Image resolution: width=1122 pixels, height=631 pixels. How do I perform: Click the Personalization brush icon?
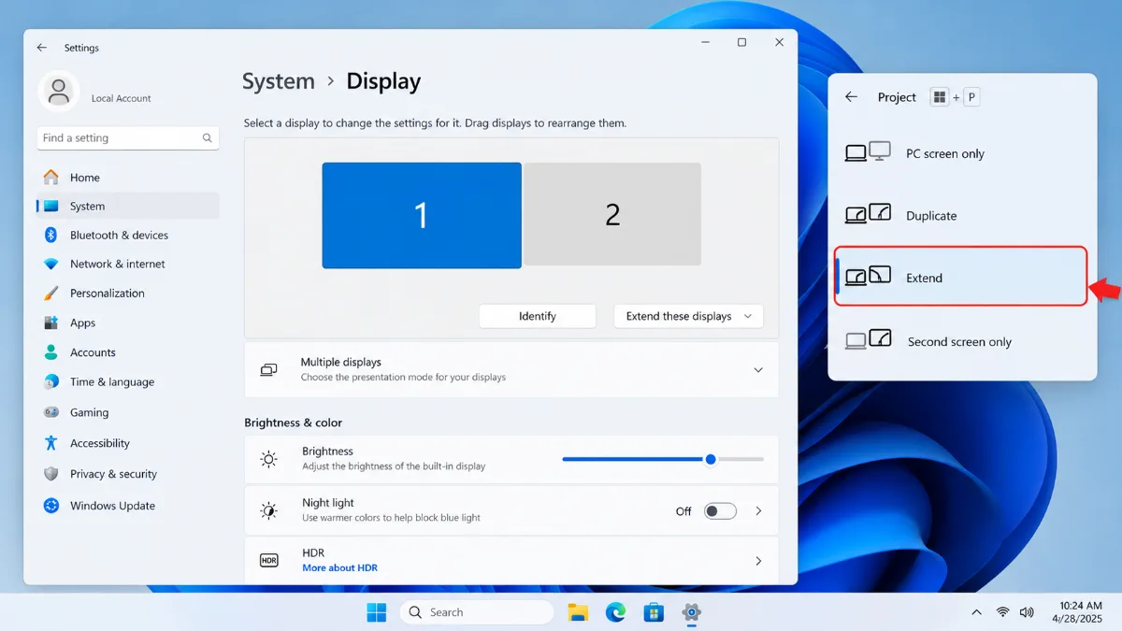pos(51,294)
